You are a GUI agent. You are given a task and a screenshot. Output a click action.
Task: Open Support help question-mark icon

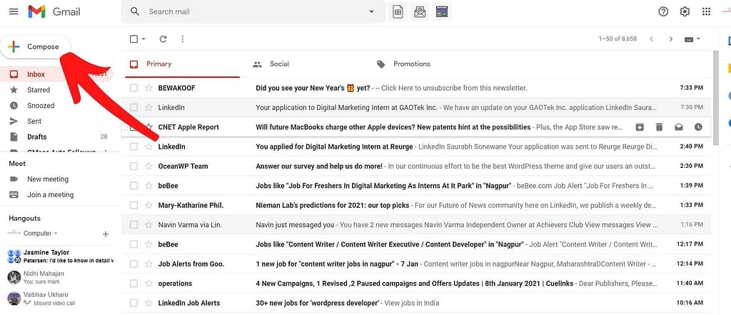tap(663, 11)
